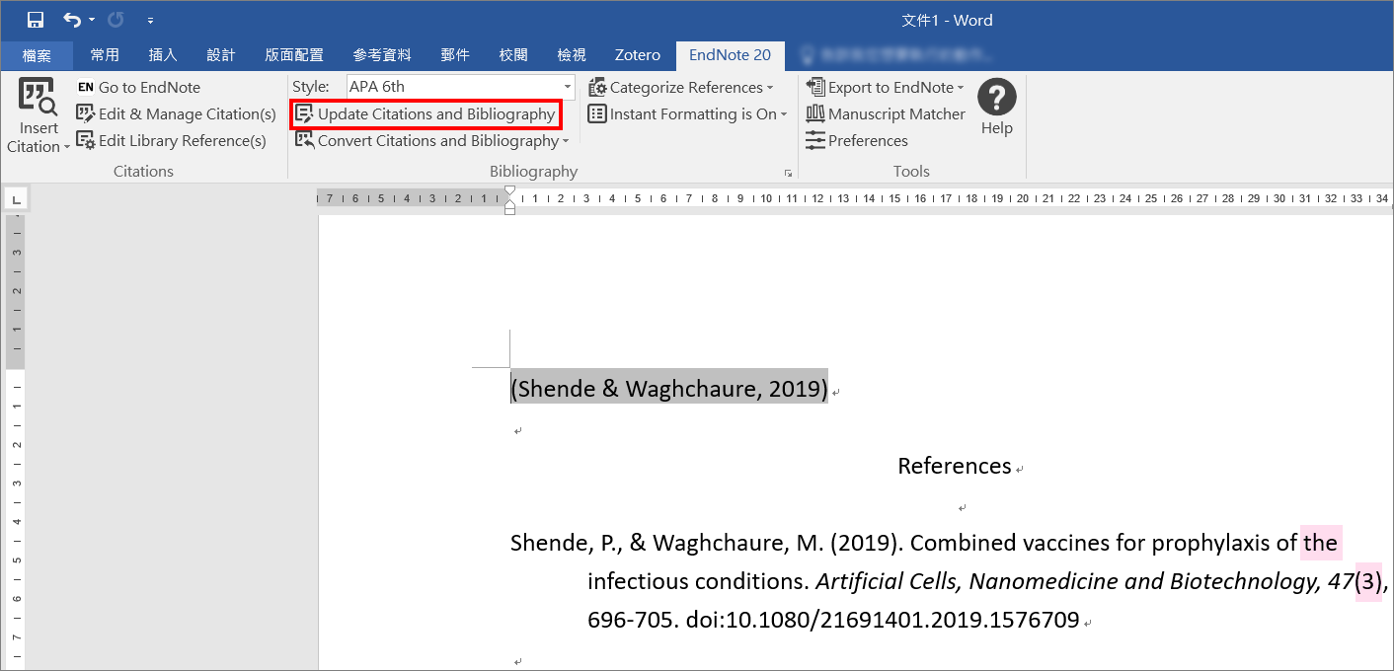This screenshot has width=1394, height=671.
Task: Click the highlighted issue number (3)
Action: 1368,581
